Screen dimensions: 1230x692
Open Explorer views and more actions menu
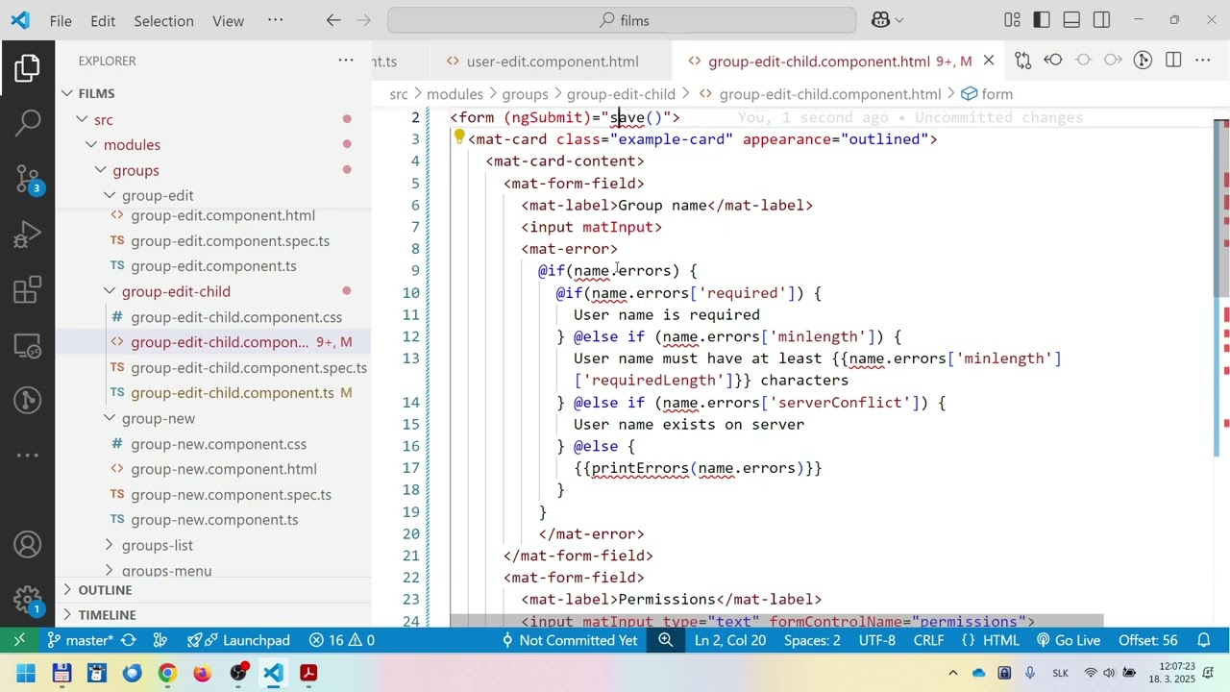(x=346, y=61)
